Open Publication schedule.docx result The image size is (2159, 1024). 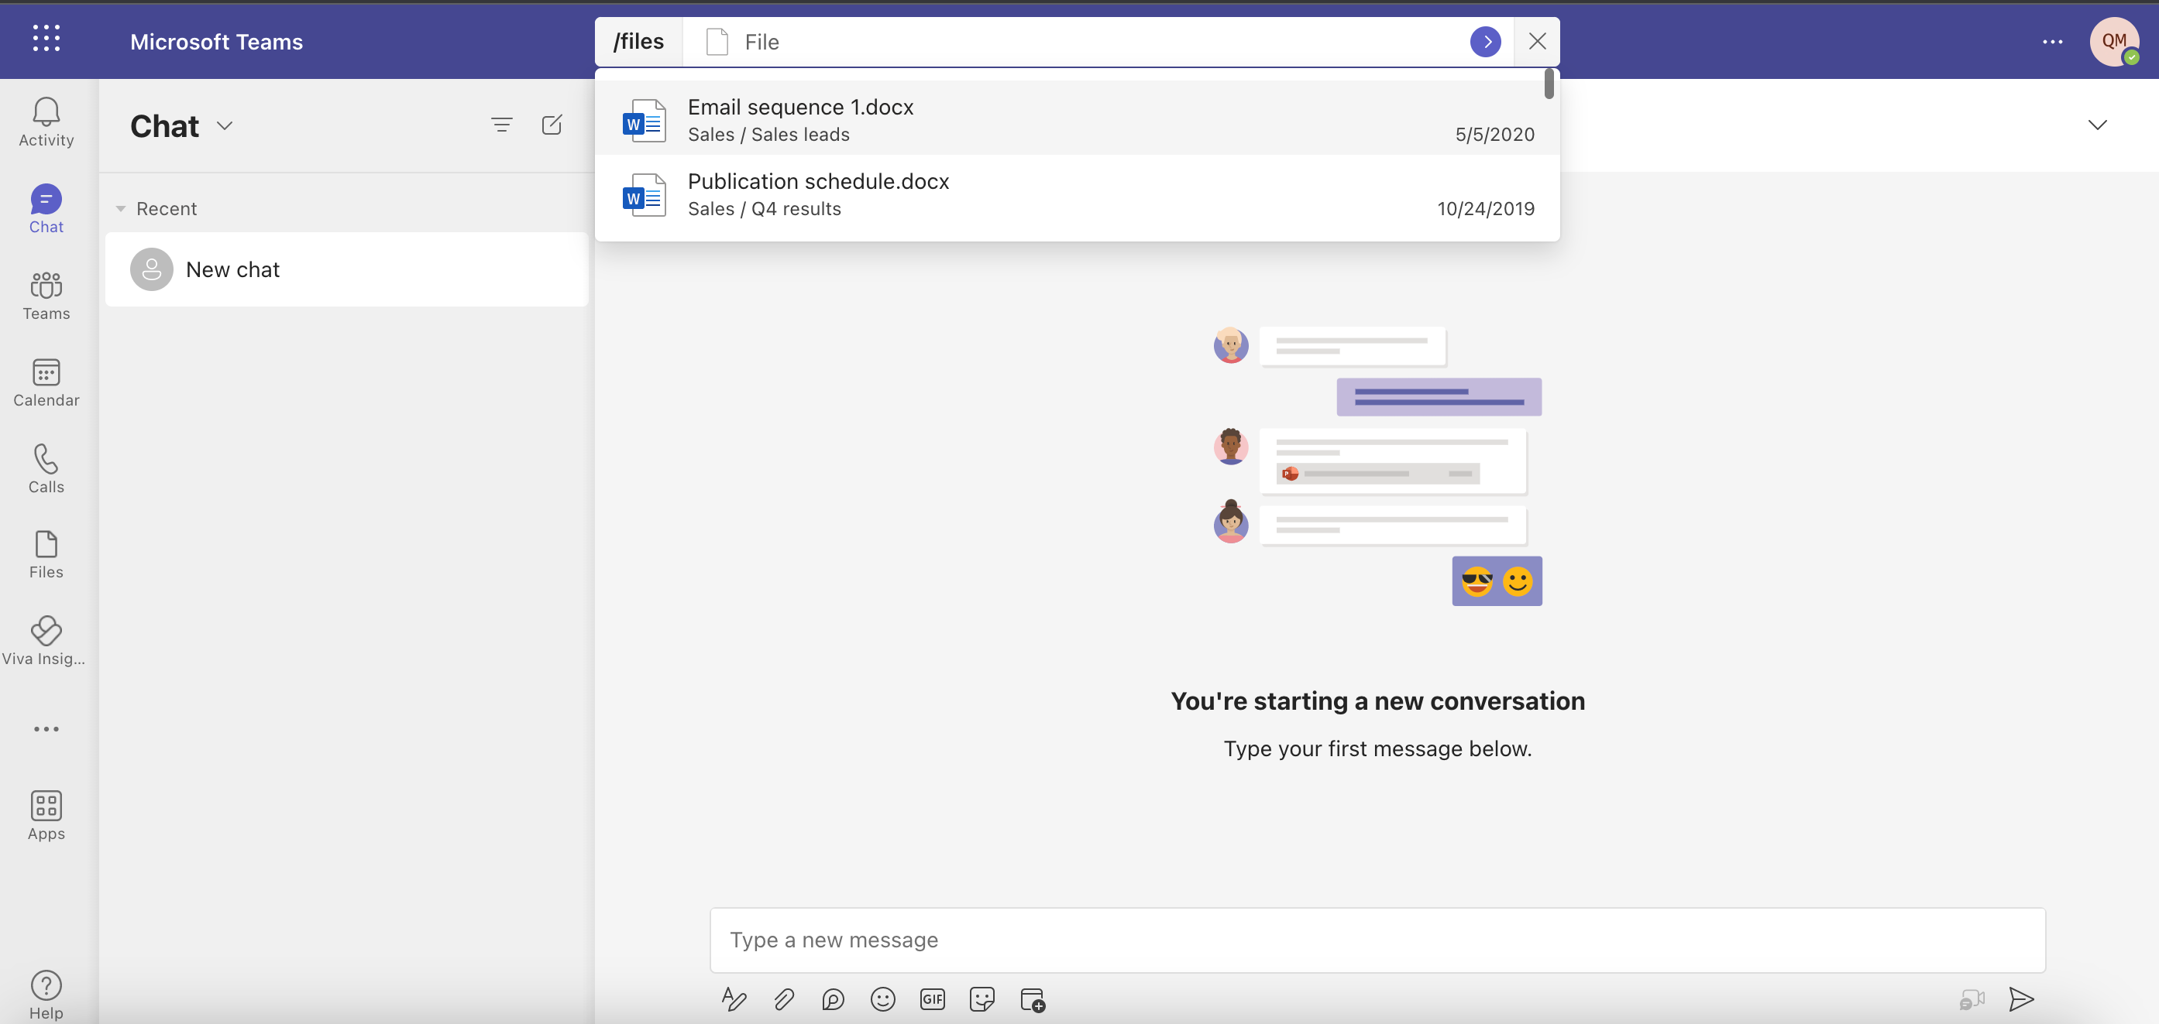tap(1077, 193)
